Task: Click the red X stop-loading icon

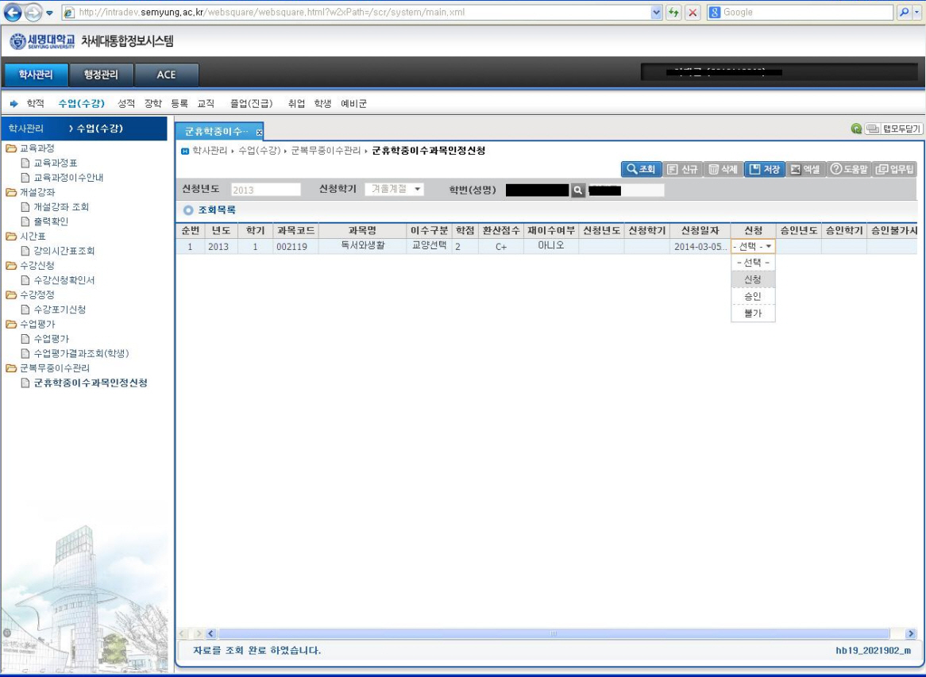Action: 693,13
